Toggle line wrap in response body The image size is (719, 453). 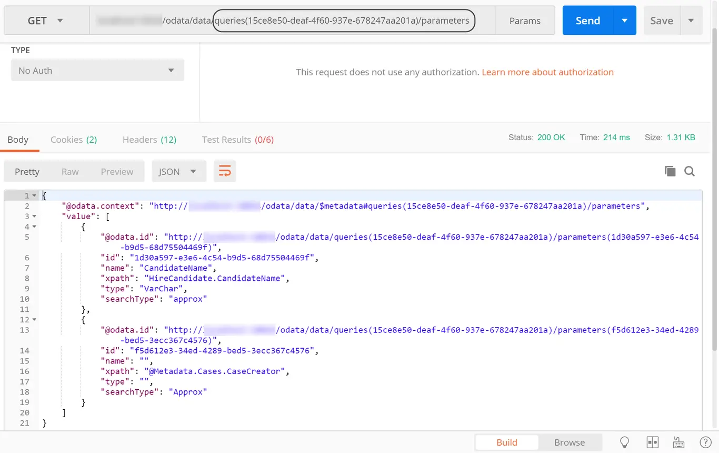click(x=225, y=171)
